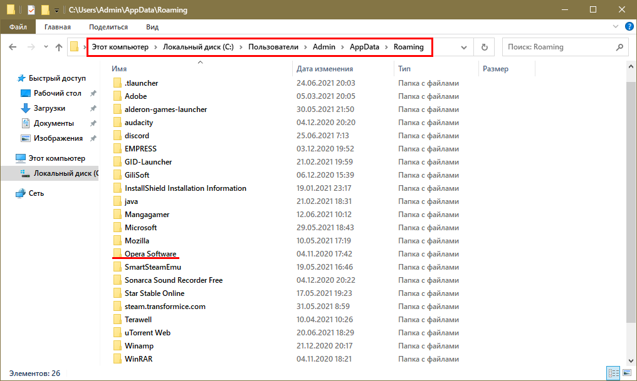Open the Файл menu
Viewport: 637px width, 381px height.
click(18, 27)
